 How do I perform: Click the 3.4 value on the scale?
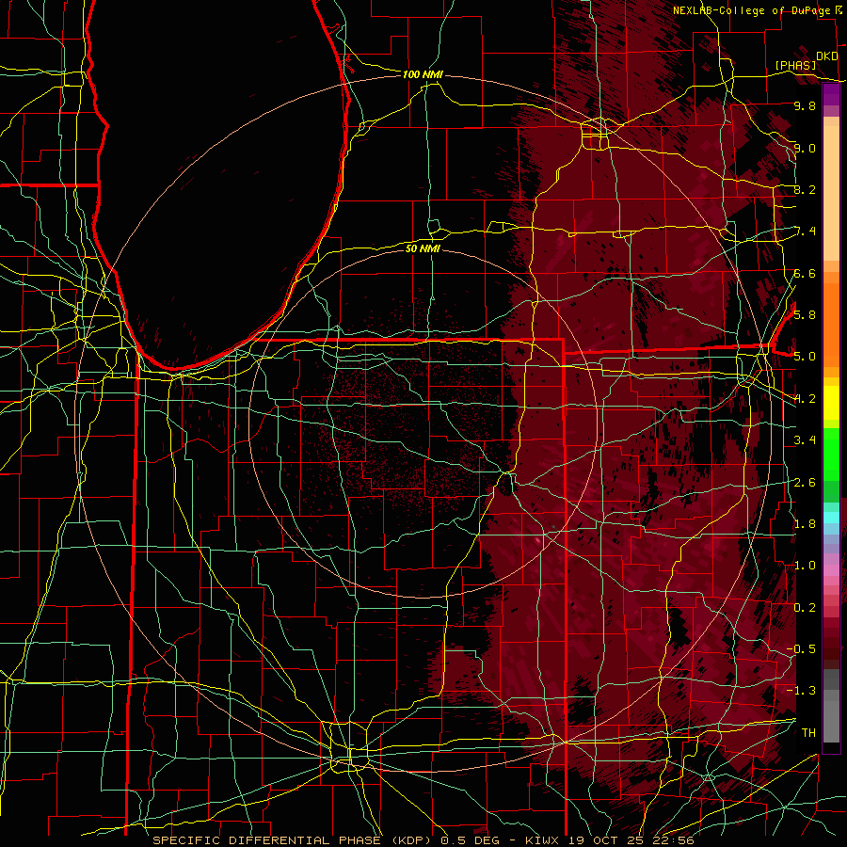click(x=805, y=440)
